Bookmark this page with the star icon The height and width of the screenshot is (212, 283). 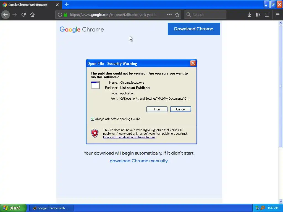click(x=177, y=15)
